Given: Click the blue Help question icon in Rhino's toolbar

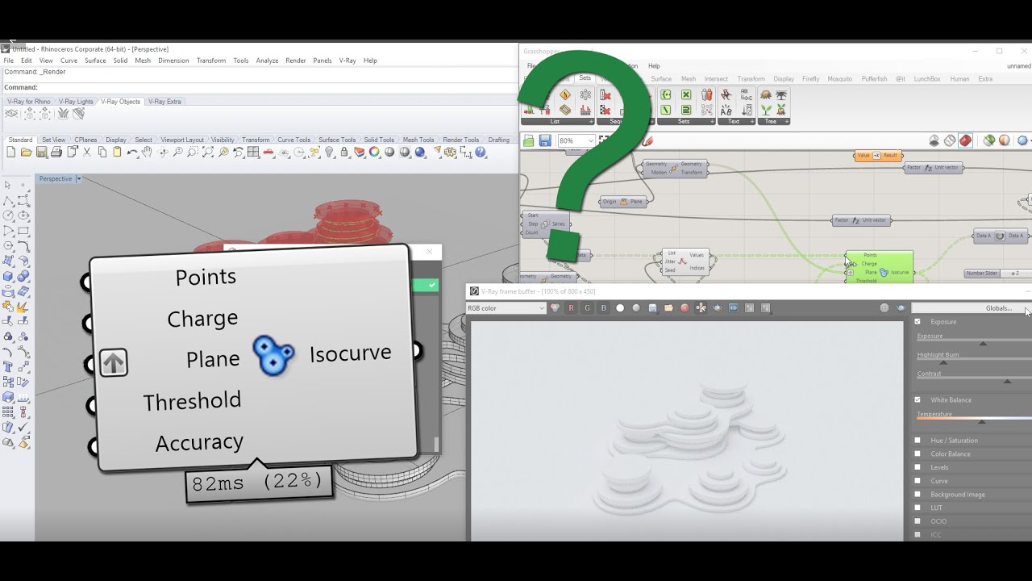Looking at the screenshot, I should (x=481, y=152).
